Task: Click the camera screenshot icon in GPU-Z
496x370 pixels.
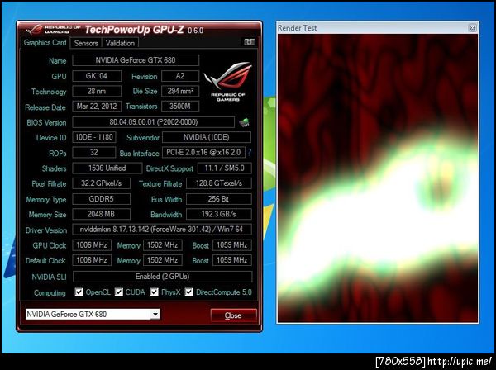Action: click(249, 42)
